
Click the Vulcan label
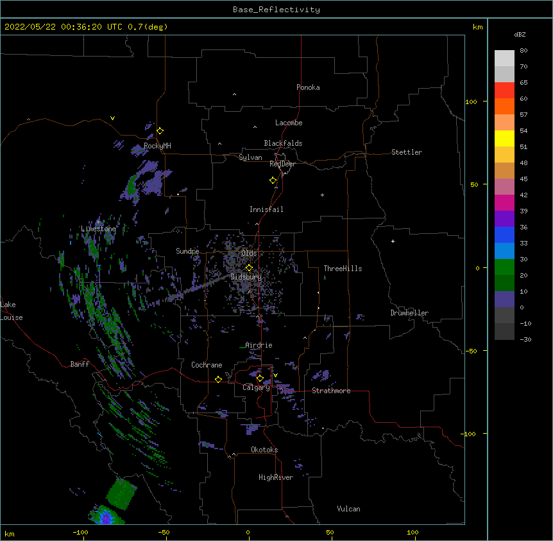(x=348, y=509)
